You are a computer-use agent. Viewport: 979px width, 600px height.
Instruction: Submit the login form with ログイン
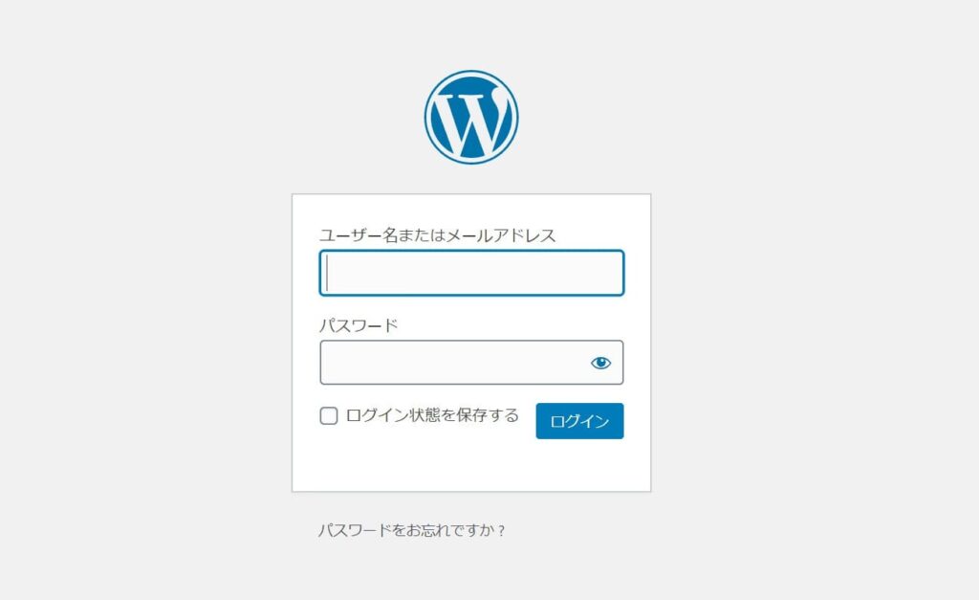579,421
